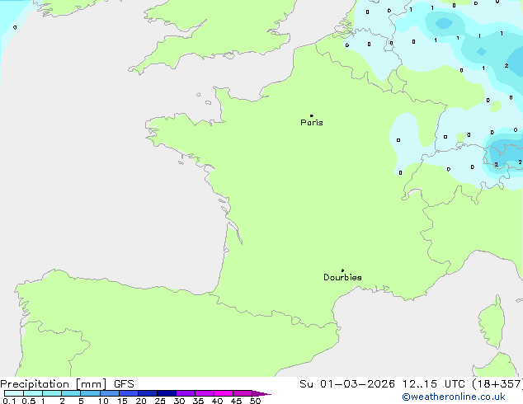Pick the 25–30 mm navy legend swatch
Image resolution: width=523 pixels, height=404 pixels.
(167, 393)
